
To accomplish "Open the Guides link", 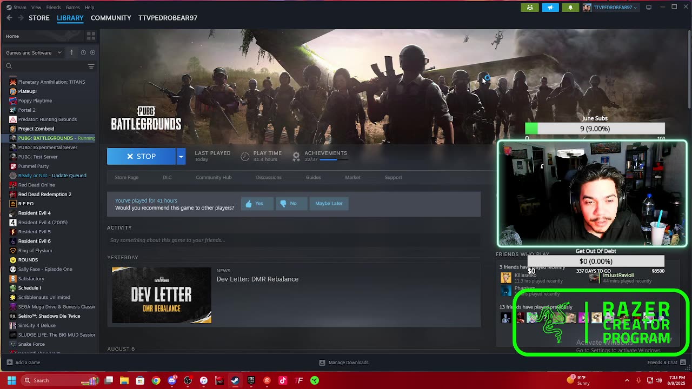I will (313, 177).
